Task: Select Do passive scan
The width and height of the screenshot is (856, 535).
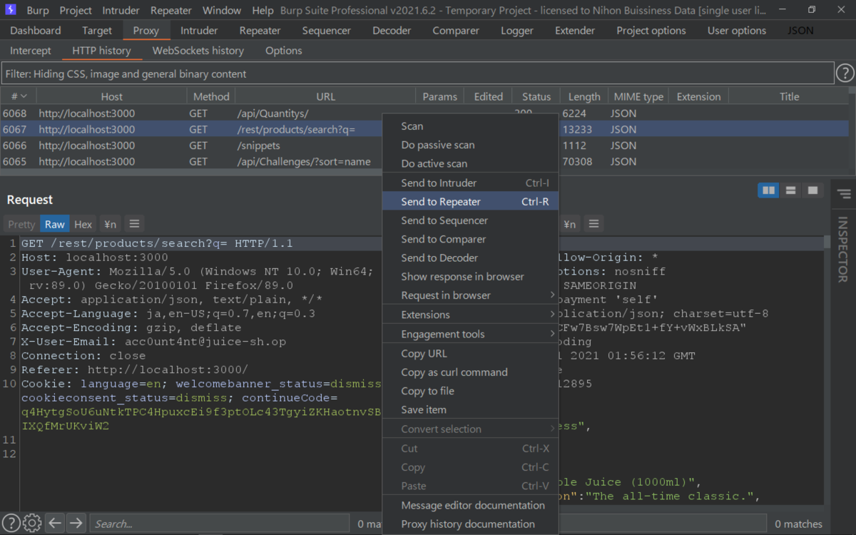Action: point(470,145)
